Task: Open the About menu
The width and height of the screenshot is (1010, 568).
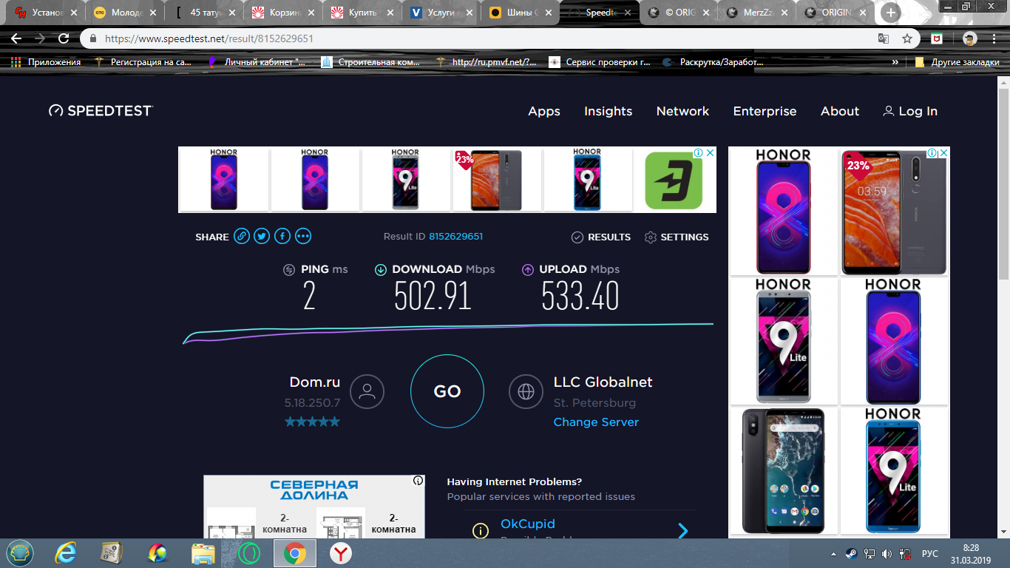Action: [840, 111]
